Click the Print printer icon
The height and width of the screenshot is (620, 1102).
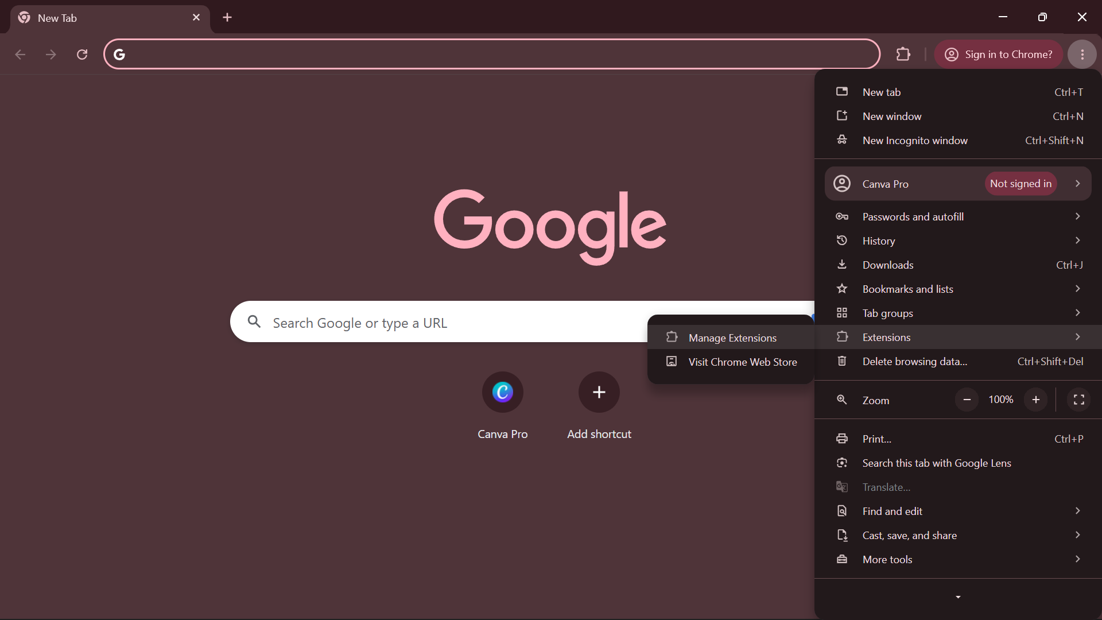[x=842, y=439]
